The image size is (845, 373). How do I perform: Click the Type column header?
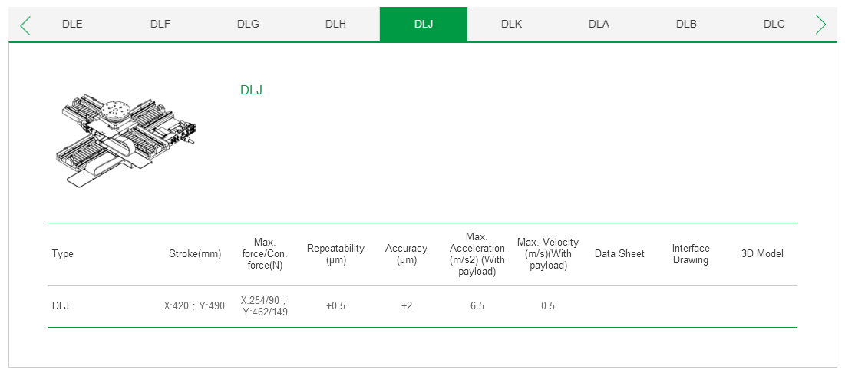click(63, 254)
